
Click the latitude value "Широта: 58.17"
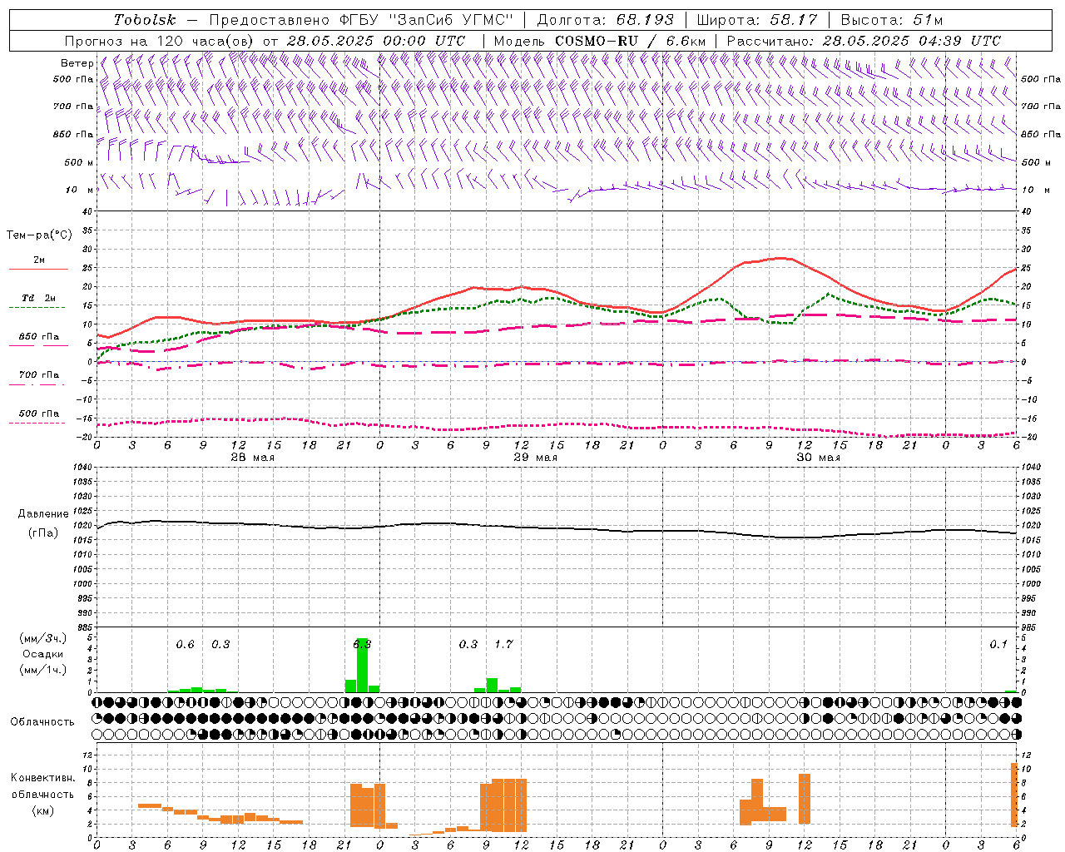click(x=757, y=20)
